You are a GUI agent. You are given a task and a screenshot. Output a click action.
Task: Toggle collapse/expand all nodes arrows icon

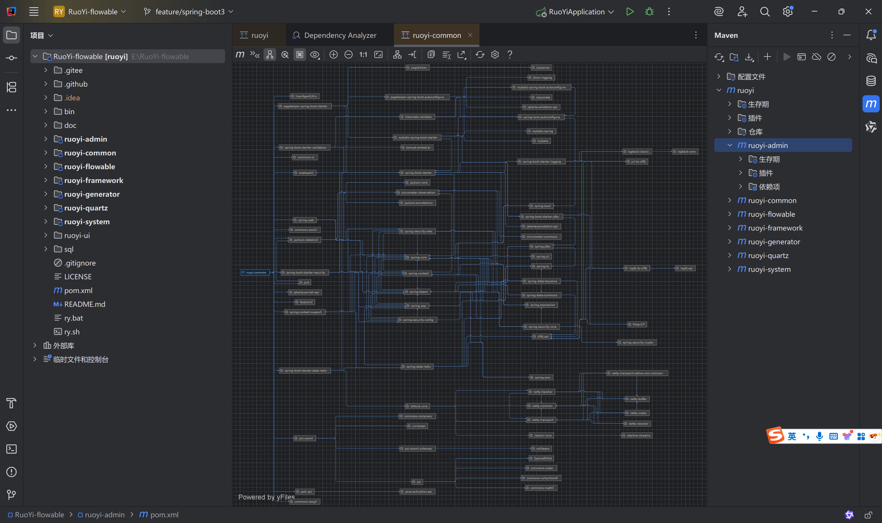tap(255, 55)
